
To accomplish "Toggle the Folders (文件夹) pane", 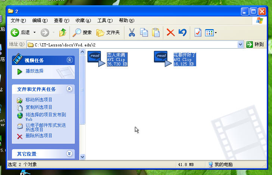I will click(108, 33).
